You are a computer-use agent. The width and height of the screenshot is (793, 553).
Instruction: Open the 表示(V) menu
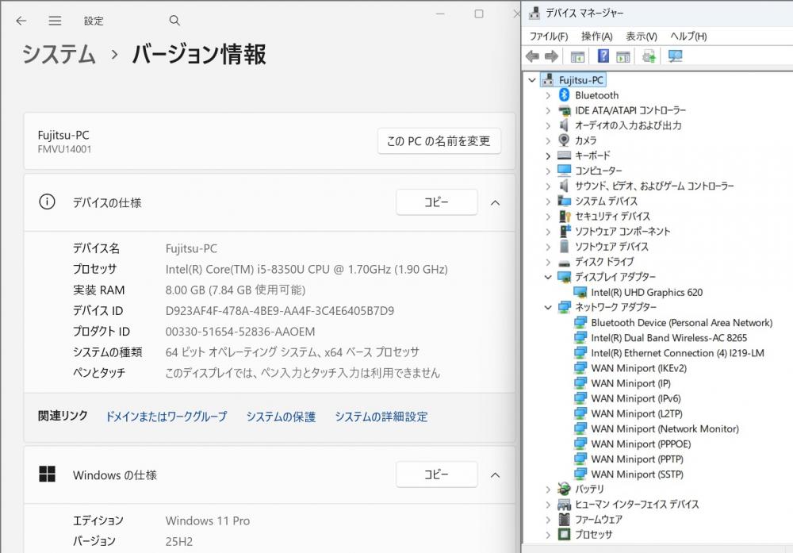[642, 36]
